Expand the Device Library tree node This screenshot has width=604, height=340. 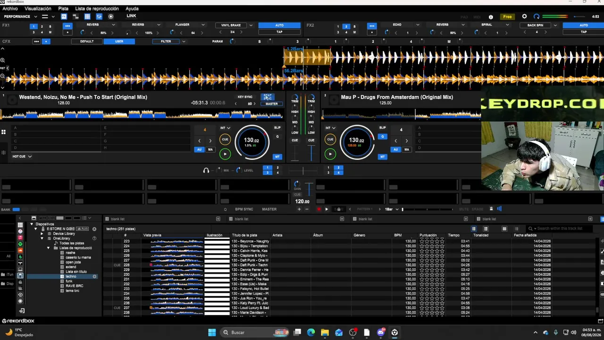click(x=42, y=234)
